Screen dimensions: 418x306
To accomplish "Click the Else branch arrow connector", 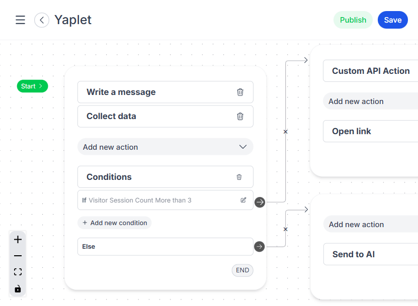I will [259, 247].
